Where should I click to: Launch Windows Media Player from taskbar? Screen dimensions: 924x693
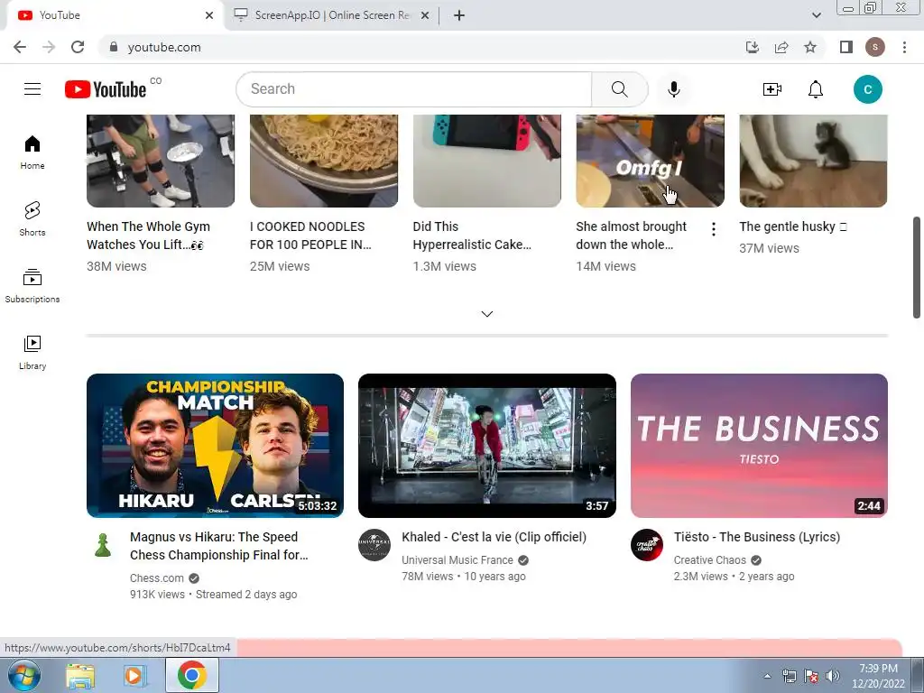pyautogui.click(x=134, y=675)
